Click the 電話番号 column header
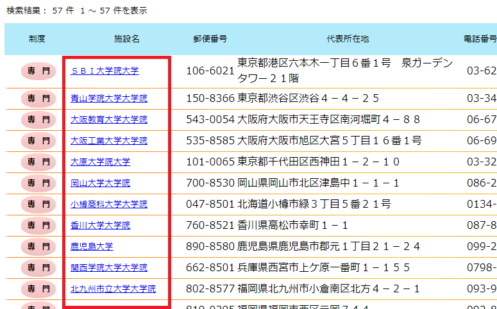This screenshot has width=497, height=309. tap(480, 39)
